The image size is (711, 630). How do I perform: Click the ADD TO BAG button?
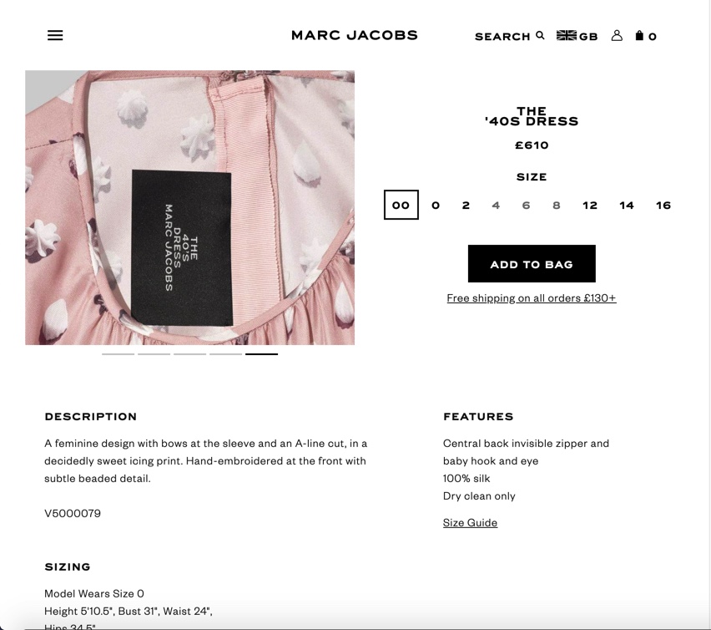532,264
